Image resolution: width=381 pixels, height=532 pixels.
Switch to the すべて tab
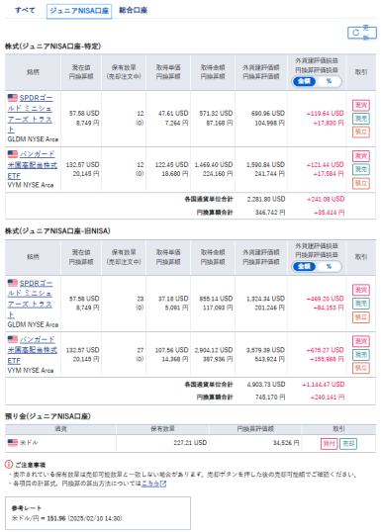25,11
